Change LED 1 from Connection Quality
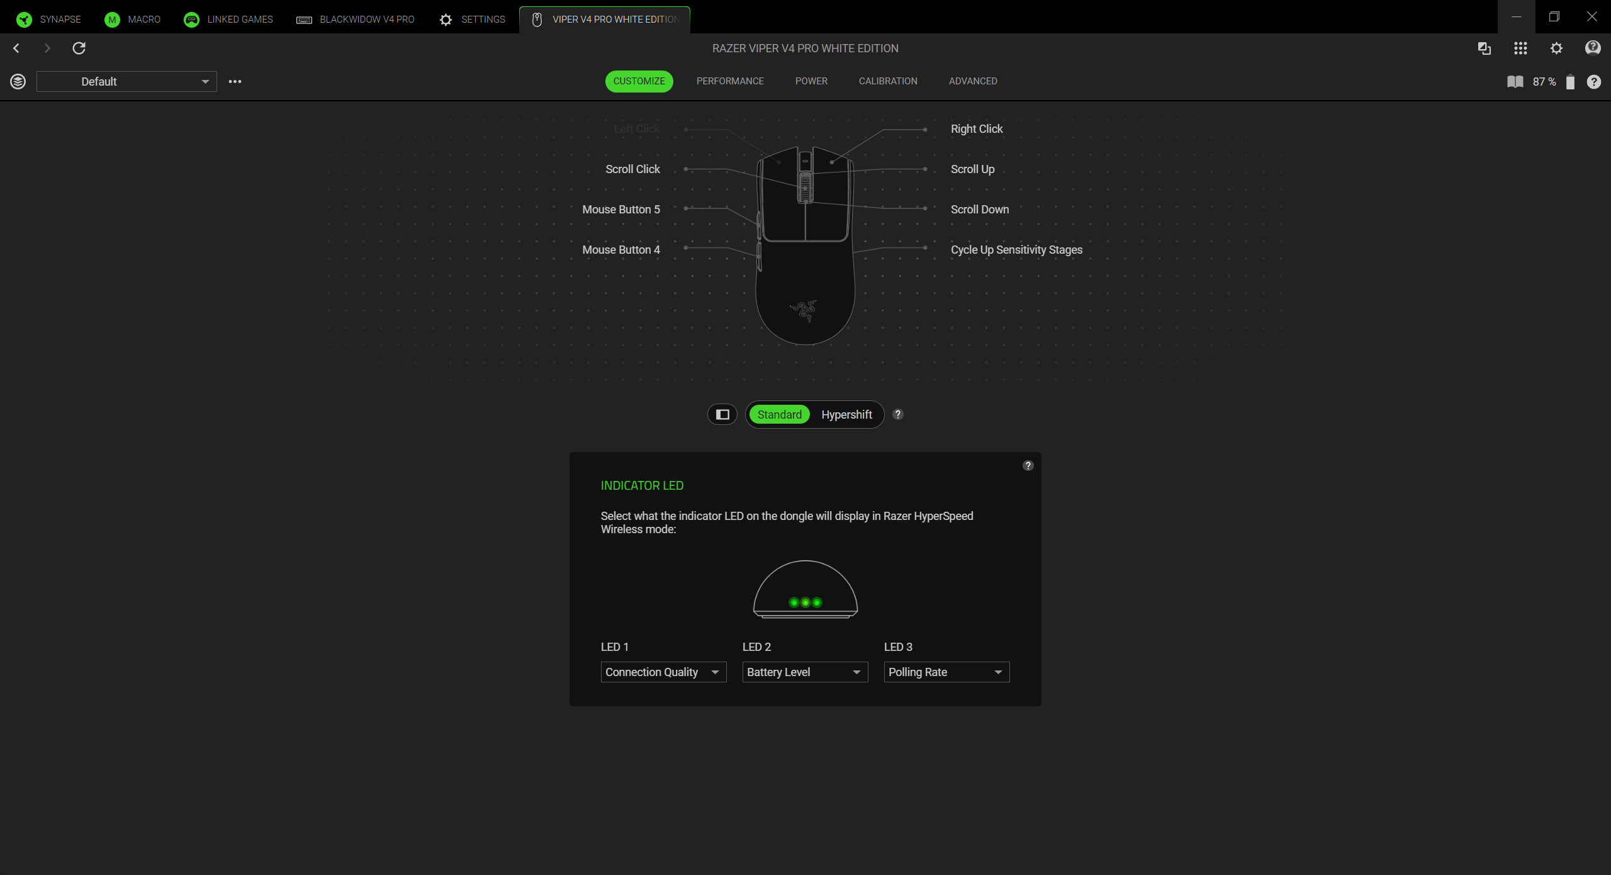The height and width of the screenshot is (875, 1611). point(663,672)
